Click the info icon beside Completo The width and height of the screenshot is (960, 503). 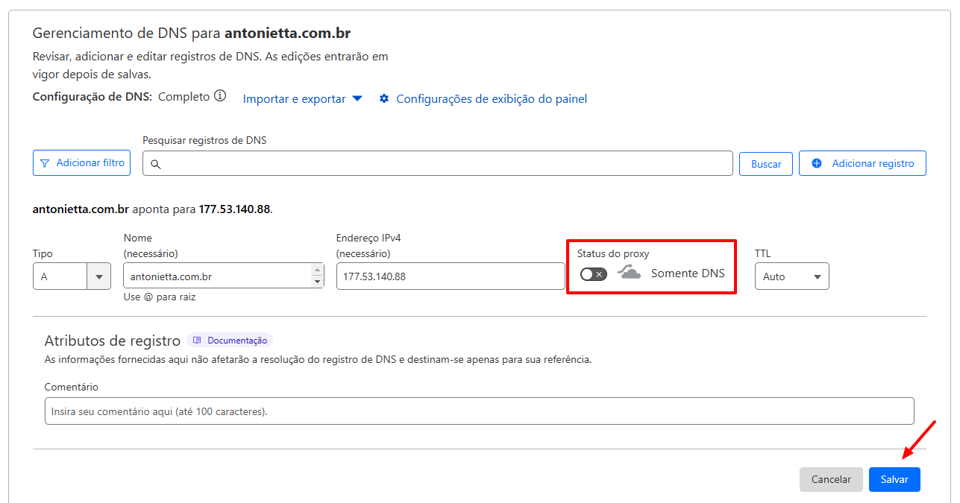pos(220,96)
